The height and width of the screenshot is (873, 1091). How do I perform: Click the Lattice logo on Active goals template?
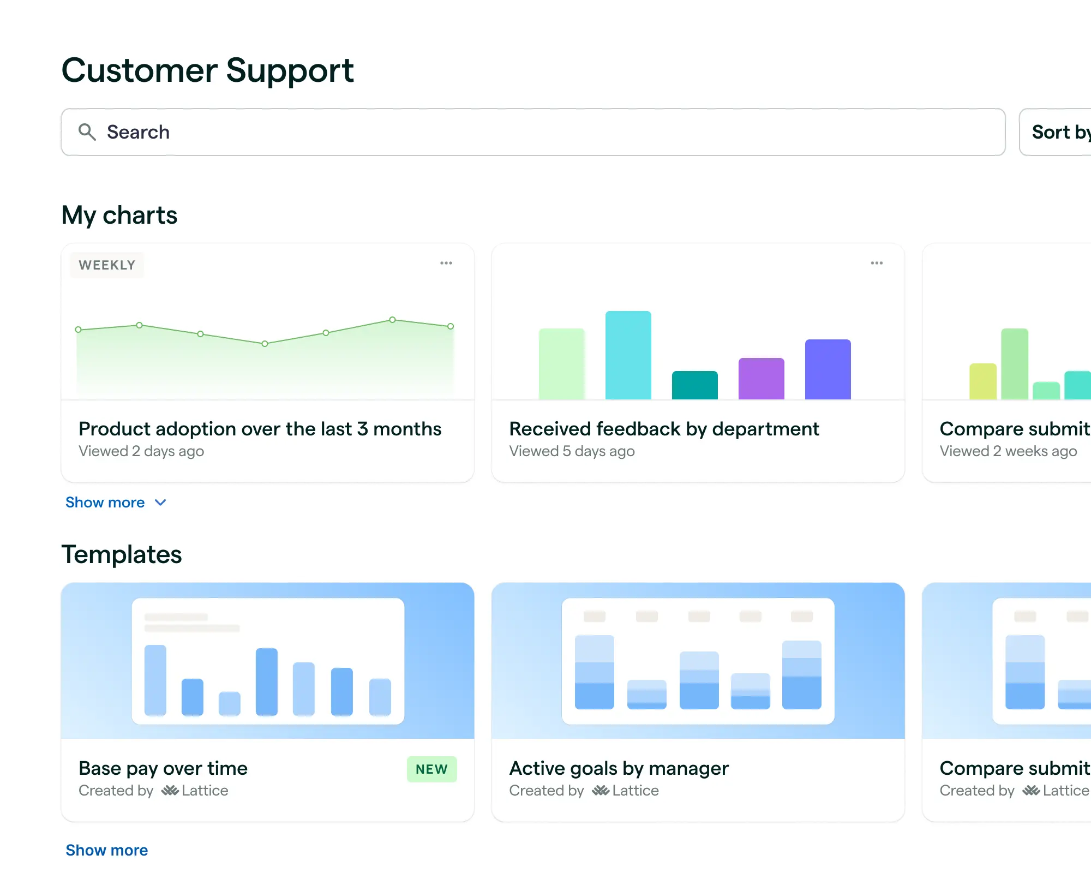pyautogui.click(x=600, y=791)
